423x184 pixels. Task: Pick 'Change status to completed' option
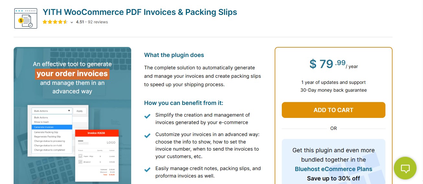[x=50, y=150]
